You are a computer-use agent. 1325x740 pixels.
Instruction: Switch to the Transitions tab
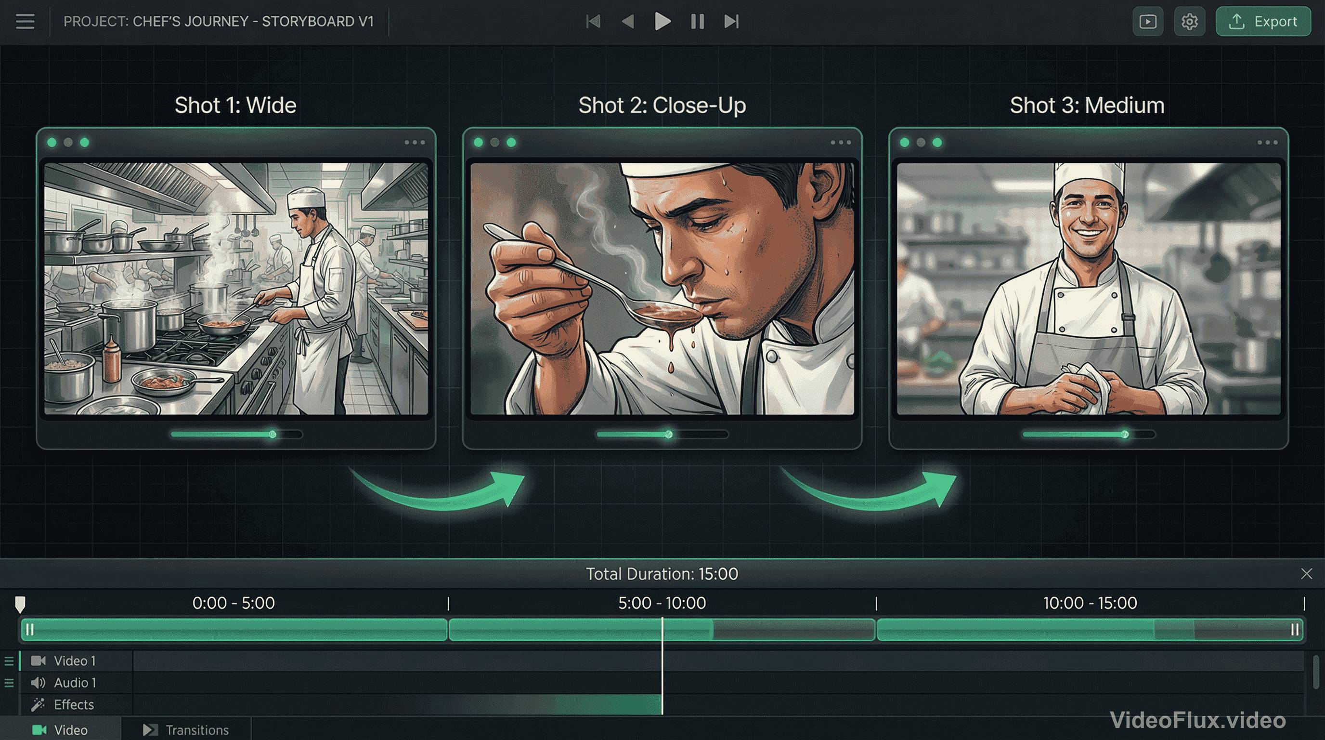tap(186, 730)
